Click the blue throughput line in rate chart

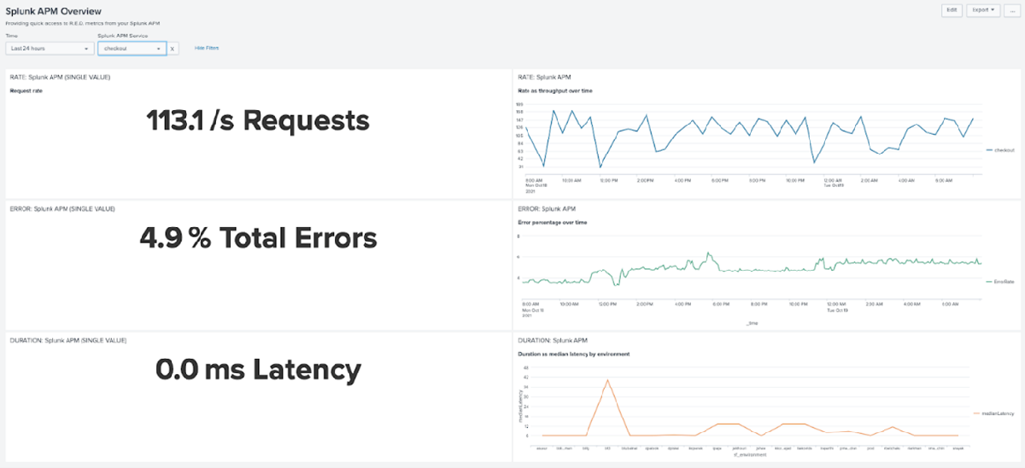(x=649, y=121)
